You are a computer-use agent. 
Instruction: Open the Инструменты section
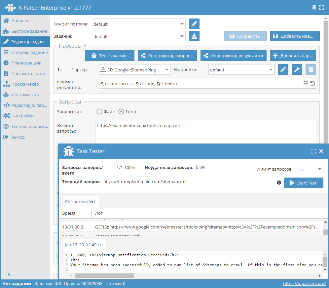25,95
